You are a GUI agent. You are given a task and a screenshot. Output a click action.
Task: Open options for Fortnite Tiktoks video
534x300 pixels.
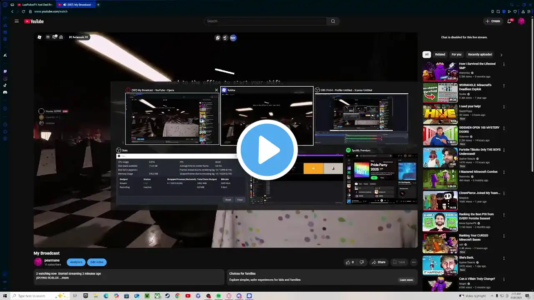[x=504, y=150]
